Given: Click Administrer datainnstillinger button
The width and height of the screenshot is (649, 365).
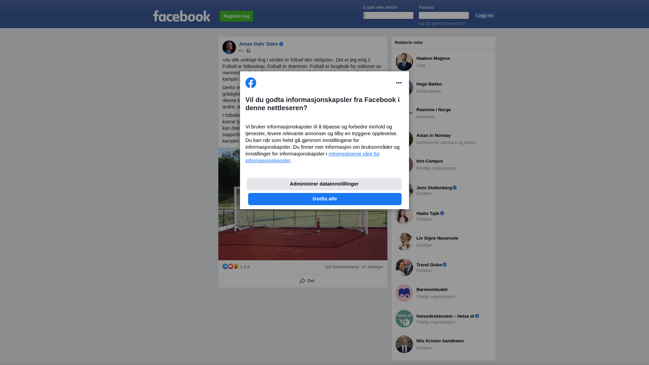Looking at the screenshot, I should click(324, 184).
